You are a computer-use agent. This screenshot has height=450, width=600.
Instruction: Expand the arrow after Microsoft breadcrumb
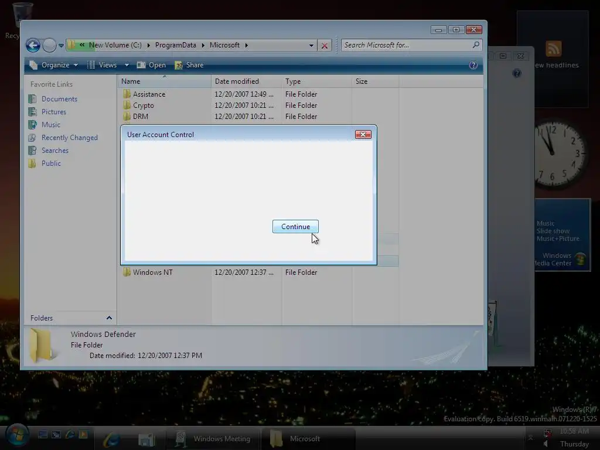coord(247,45)
